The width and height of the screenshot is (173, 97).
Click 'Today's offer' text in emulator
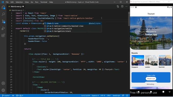click(x=151, y=75)
